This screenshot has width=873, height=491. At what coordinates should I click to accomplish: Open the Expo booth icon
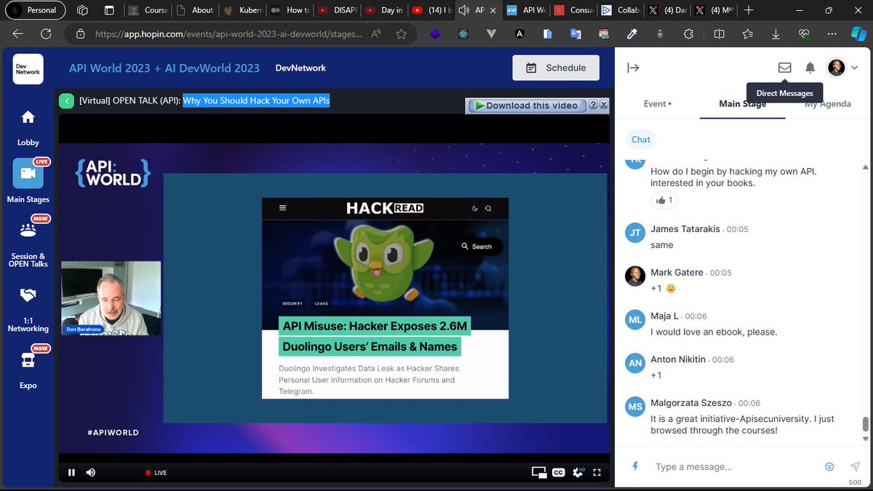click(x=28, y=359)
